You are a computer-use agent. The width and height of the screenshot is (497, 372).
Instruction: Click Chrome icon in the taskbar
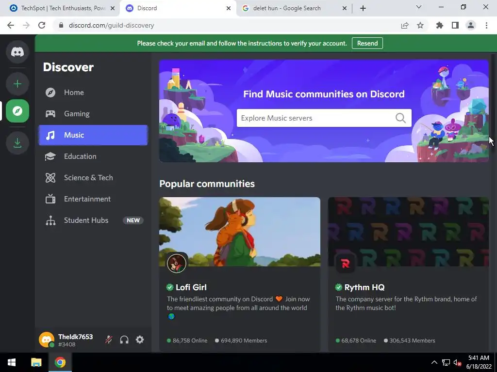(60, 362)
